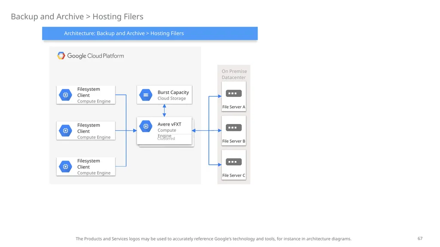
Task: Click the Cloud Storage icon on the Burst Capacity card
Action: (146, 95)
